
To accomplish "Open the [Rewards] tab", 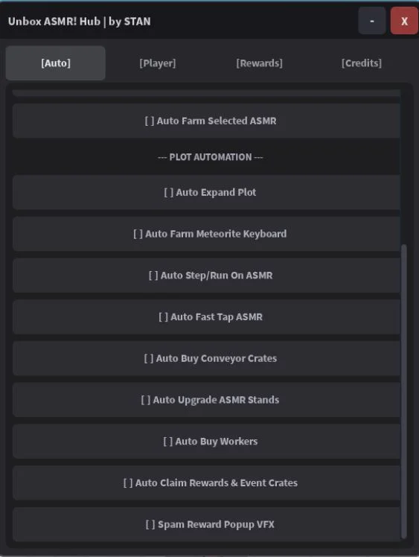I will pos(260,63).
